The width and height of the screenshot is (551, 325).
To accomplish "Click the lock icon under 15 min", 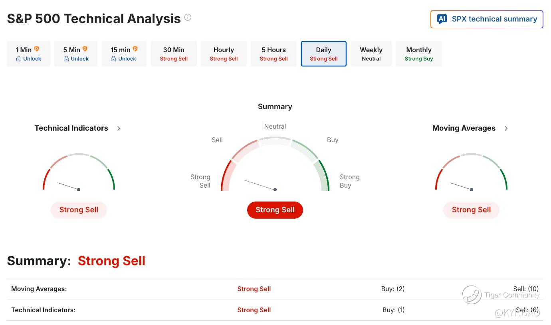I will [113, 59].
